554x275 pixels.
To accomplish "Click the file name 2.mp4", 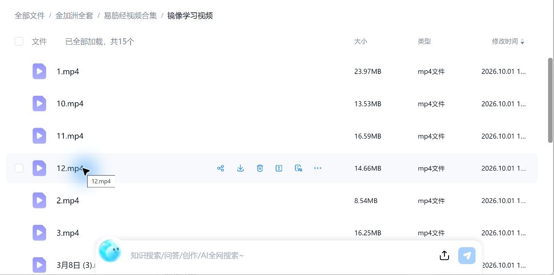I will tap(68, 201).
